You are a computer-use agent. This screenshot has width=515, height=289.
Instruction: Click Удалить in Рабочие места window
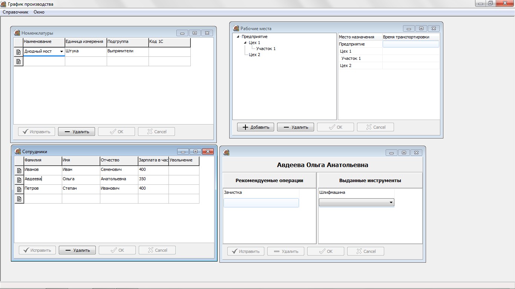[x=296, y=127]
